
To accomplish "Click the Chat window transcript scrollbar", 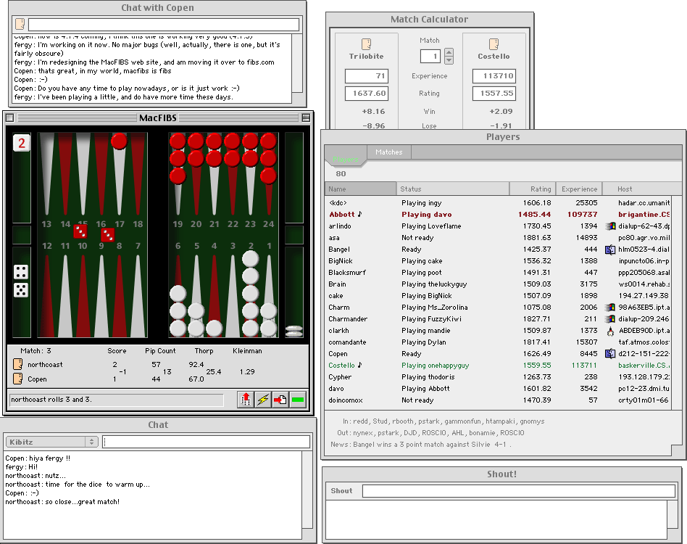I will click(x=307, y=490).
